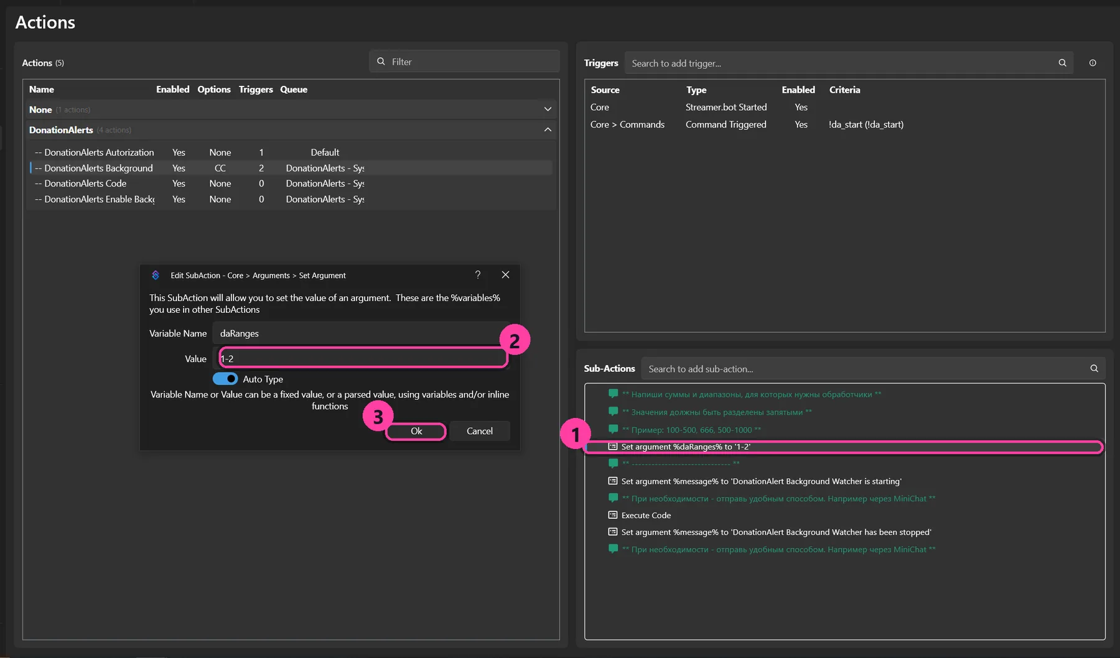Viewport: 1120px width, 658px height.
Task: Expand the None actions group
Action: pos(548,109)
